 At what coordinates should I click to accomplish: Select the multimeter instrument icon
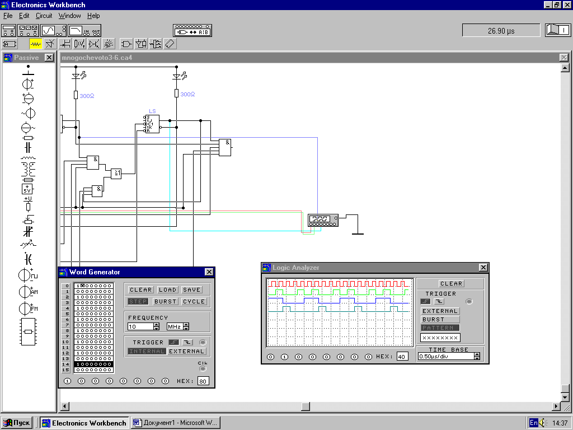tap(9, 31)
